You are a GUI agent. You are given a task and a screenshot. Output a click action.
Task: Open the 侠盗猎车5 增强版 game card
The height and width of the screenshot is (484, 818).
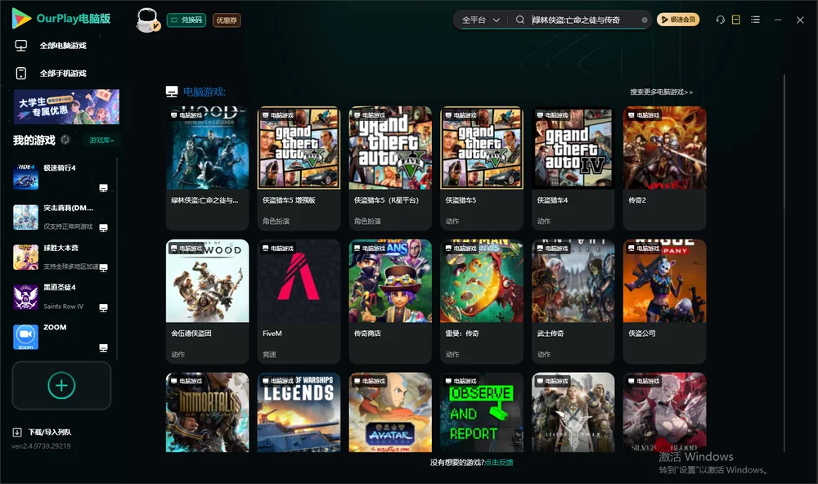click(x=299, y=168)
